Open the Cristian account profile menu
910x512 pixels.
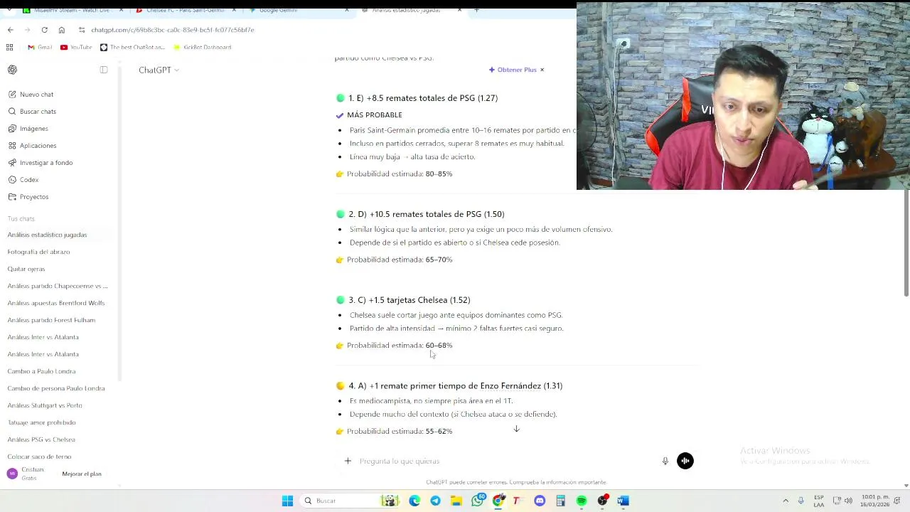[x=27, y=474]
